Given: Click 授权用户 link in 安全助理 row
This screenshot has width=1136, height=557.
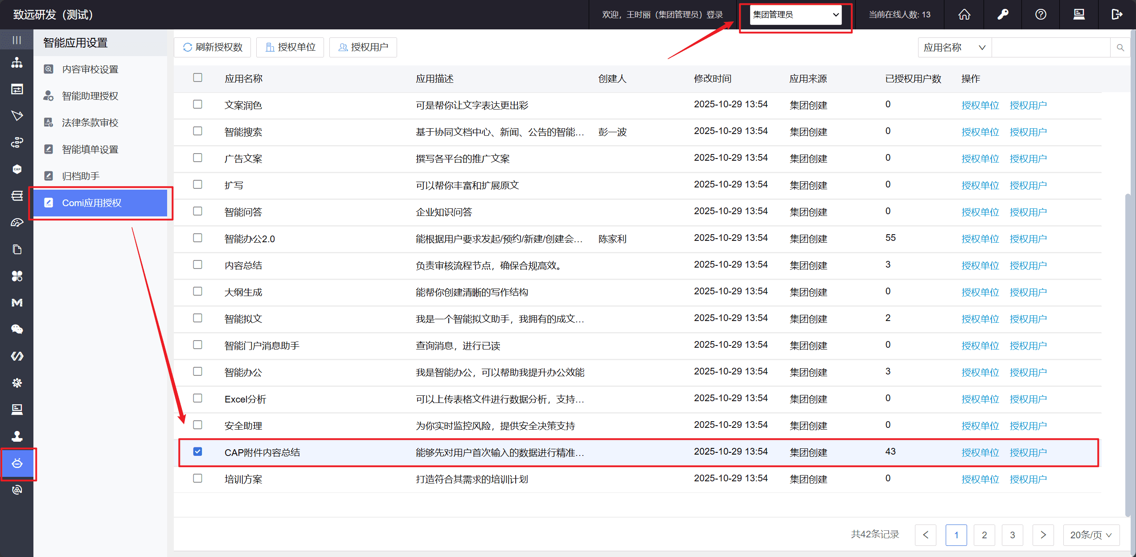Looking at the screenshot, I should [1028, 426].
